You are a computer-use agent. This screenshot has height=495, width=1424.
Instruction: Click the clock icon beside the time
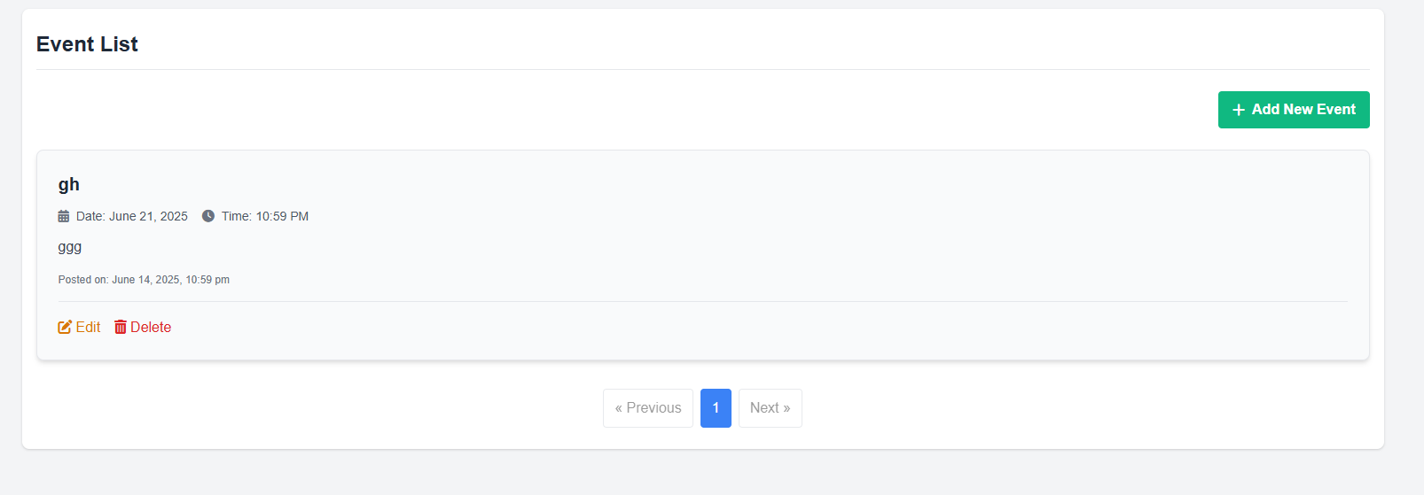pyautogui.click(x=208, y=216)
